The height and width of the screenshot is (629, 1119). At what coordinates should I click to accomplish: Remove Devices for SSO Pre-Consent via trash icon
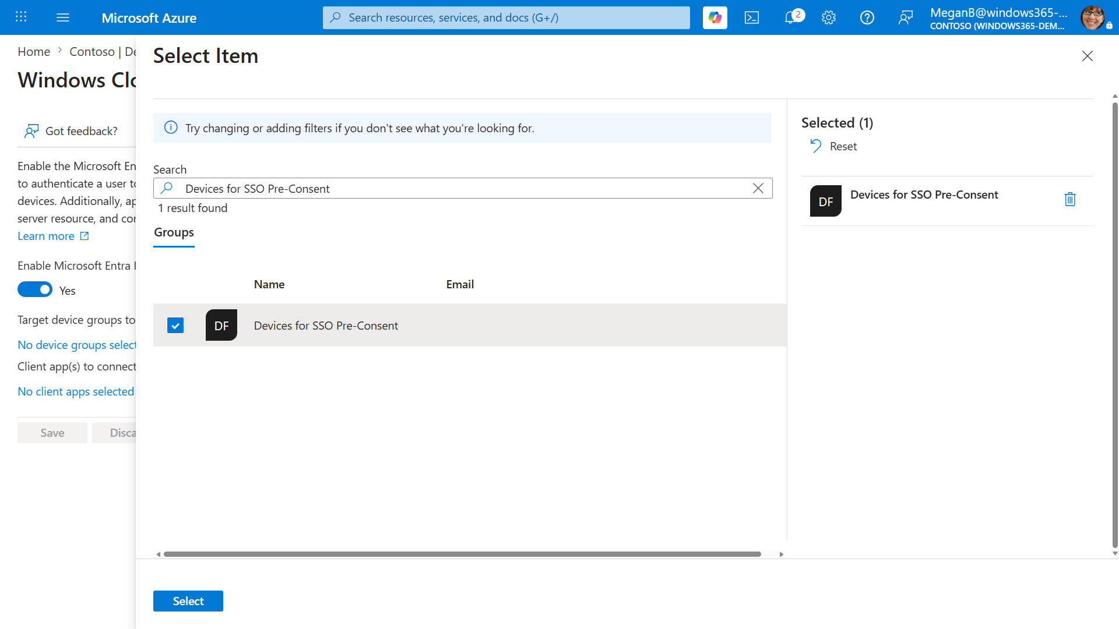(1070, 199)
